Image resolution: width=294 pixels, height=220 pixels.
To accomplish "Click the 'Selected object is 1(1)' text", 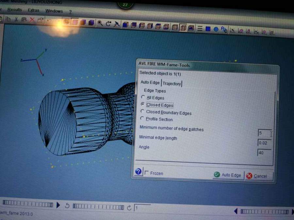I will 160,73.
